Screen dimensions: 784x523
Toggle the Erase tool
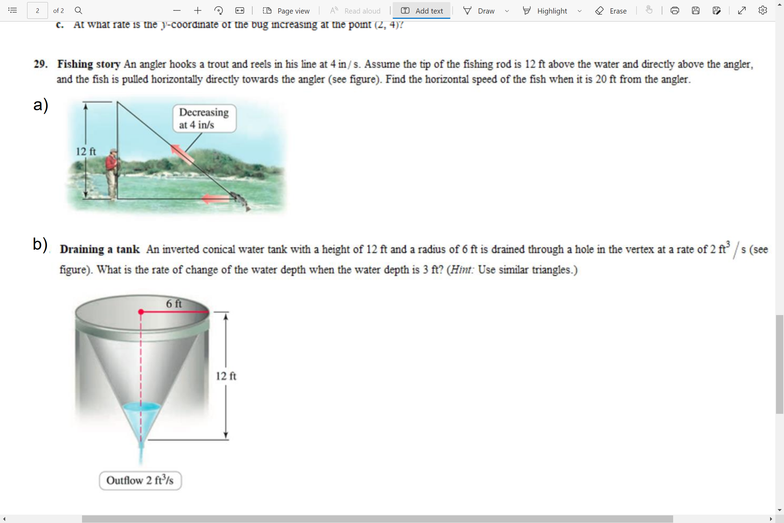[x=611, y=10]
